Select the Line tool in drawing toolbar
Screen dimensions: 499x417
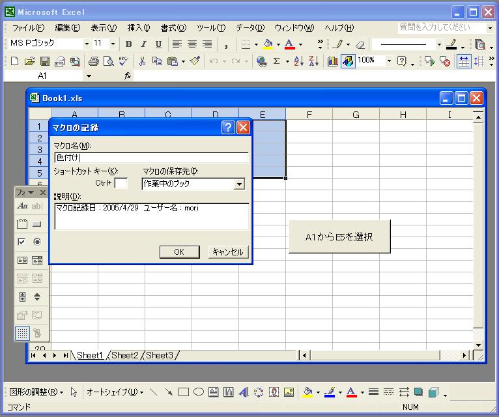[x=153, y=392]
